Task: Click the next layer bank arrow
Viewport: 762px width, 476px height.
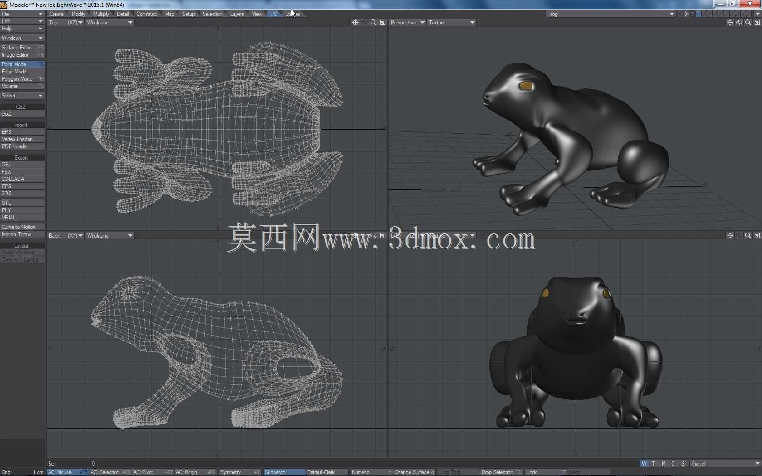Action: (x=686, y=14)
